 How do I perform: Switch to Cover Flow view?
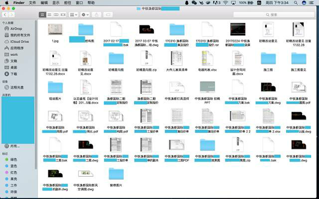[63, 15]
